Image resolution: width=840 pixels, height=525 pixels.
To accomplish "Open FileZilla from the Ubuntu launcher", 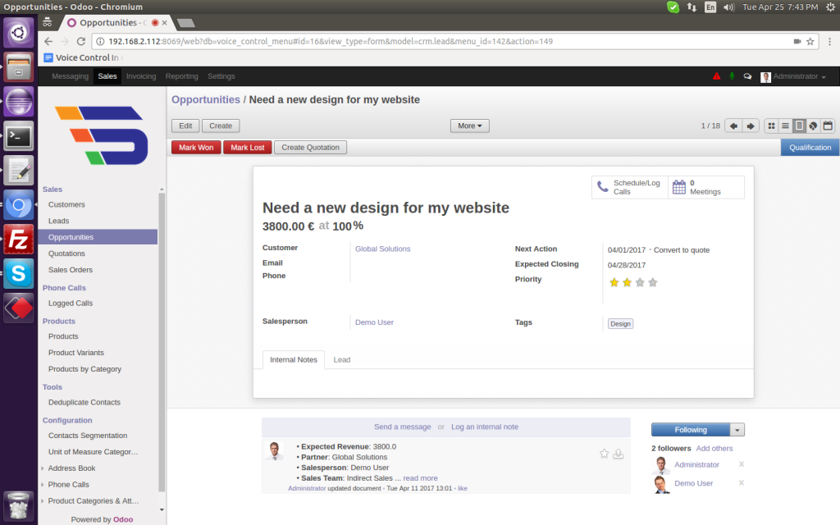I will tap(18, 240).
